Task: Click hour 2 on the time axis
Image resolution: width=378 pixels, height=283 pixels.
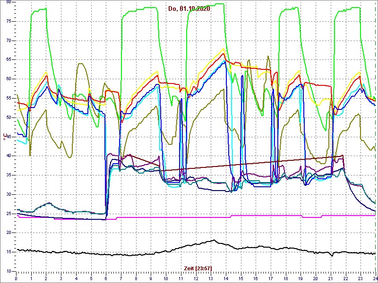Action: (x=46, y=278)
